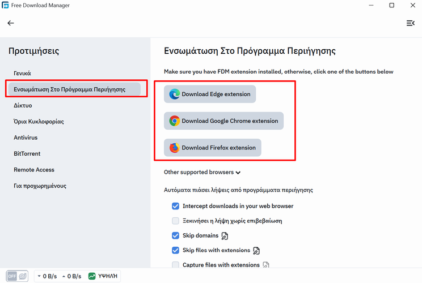422x283 pixels.
Task: Open Για προχωρημένους settings section
Action: click(x=40, y=186)
